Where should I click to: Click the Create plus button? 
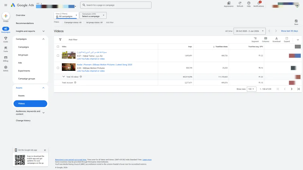tap(6, 16)
